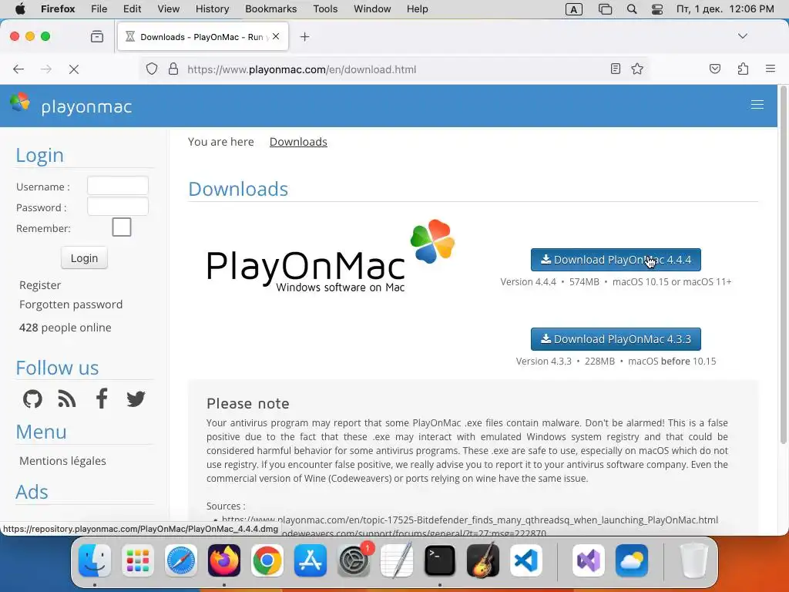Open the Tools menu
The height and width of the screenshot is (592, 789).
click(325, 8)
